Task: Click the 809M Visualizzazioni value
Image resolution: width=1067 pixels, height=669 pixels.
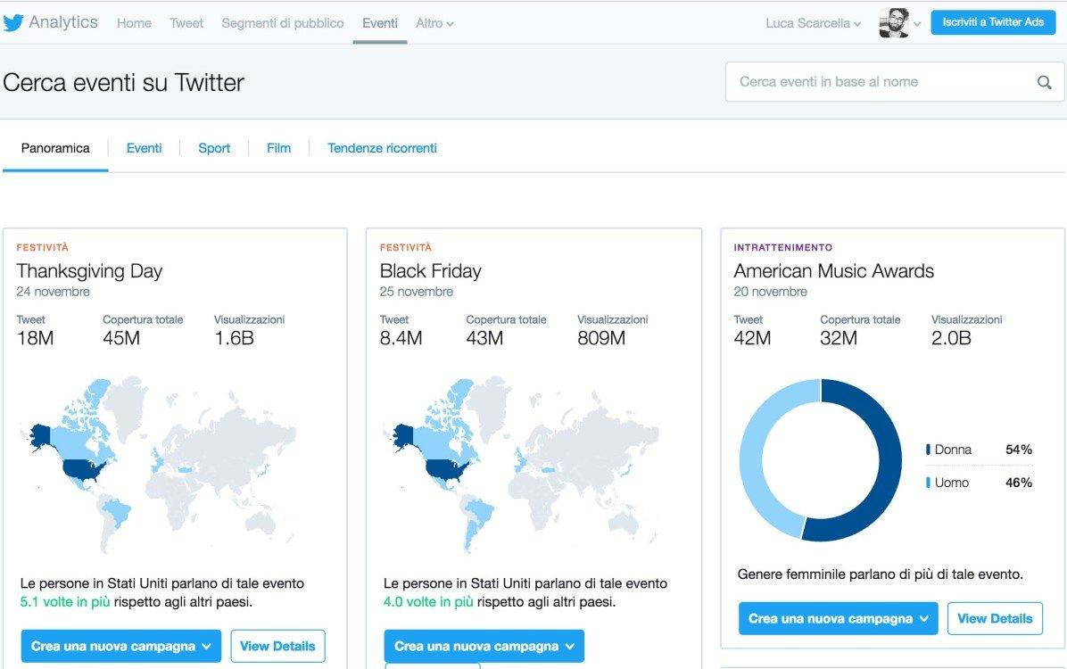Action: point(601,338)
